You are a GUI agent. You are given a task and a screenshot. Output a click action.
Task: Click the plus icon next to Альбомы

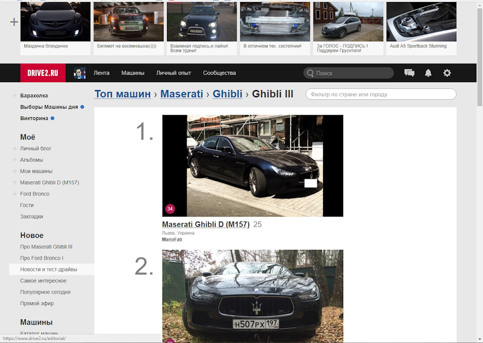pyautogui.click(x=15, y=160)
